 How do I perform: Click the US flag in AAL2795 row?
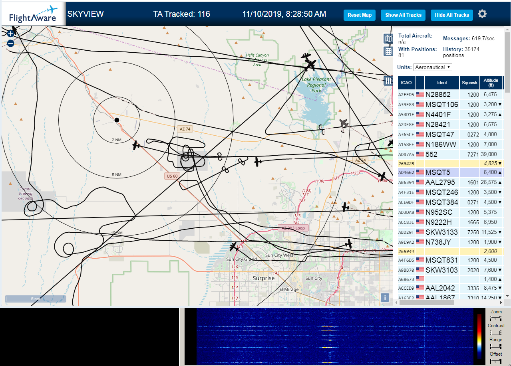[420, 182]
